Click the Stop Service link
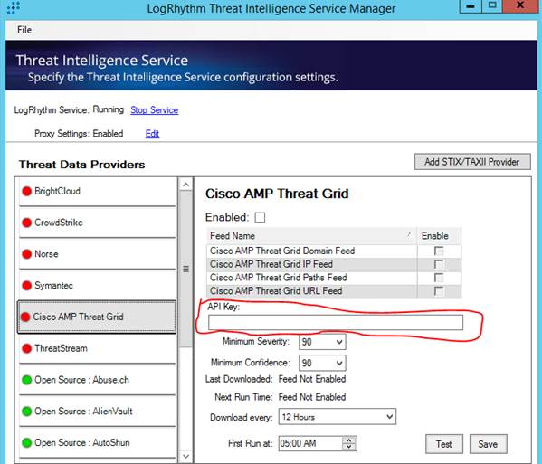Screen dimensions: 542x464 click(x=155, y=110)
